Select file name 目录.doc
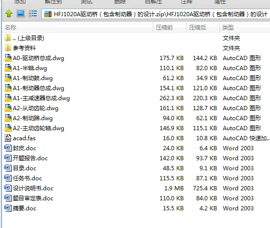270x228 pixels. (24, 168)
